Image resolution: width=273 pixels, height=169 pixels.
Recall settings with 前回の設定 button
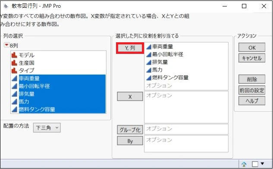(252, 90)
